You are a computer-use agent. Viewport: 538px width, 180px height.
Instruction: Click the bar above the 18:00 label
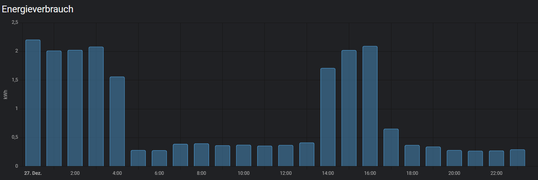tap(412, 156)
